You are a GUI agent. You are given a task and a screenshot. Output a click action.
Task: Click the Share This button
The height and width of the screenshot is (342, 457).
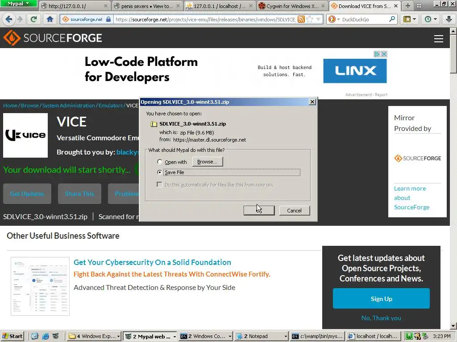click(79, 194)
